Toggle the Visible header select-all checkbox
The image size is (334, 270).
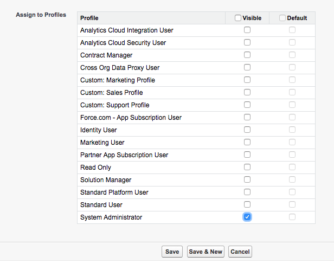[238, 18]
